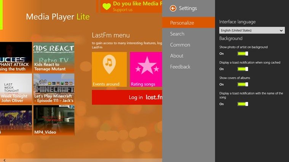This screenshot has height=162, width=289.
Task: Click the Log in last.fm button
Action: click(127, 98)
